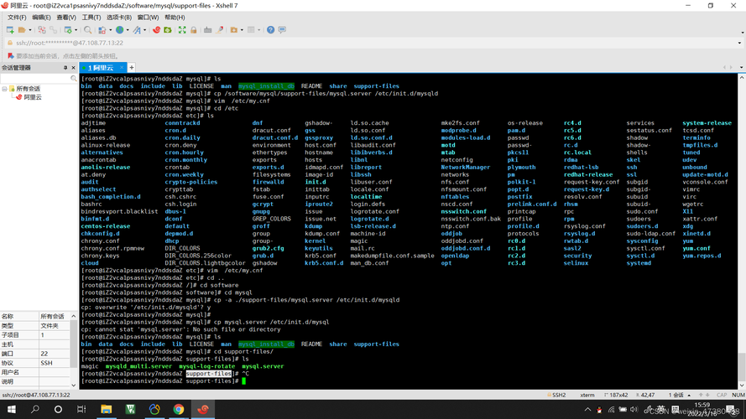Add a new tab with the plus button

point(132,67)
